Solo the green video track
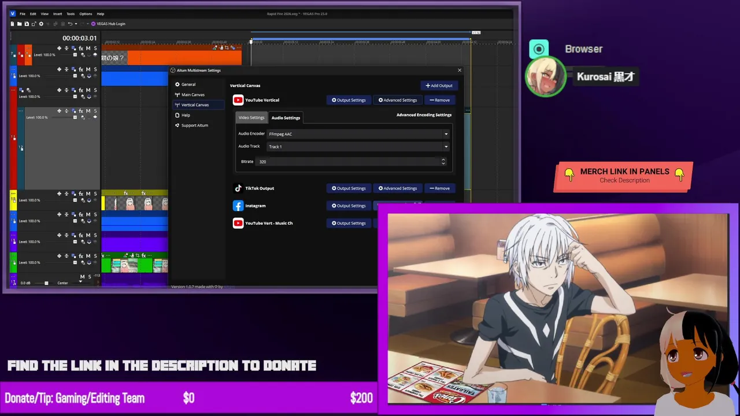This screenshot has width=740, height=416. 95,256
